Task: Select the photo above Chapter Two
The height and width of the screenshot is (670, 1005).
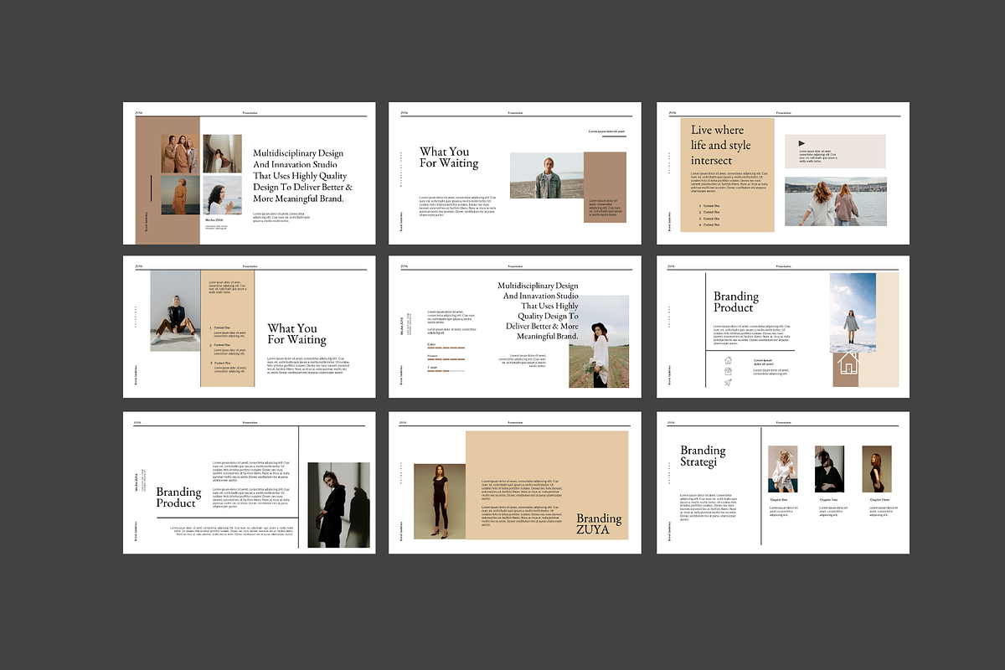Action: pos(829,469)
